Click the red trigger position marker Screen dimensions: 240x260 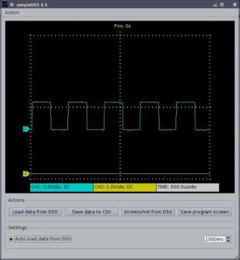pos(120,32)
